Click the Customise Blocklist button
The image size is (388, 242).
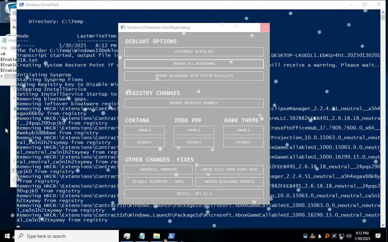(194, 52)
